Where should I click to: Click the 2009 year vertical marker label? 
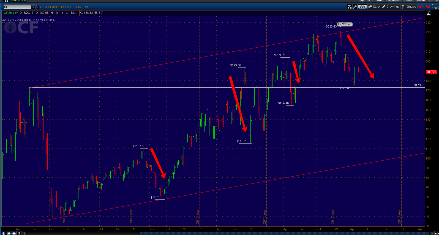tap(131, 216)
